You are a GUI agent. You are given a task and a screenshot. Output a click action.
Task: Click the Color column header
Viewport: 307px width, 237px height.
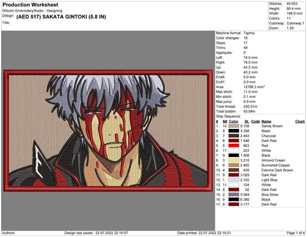pyautogui.click(x=233, y=121)
